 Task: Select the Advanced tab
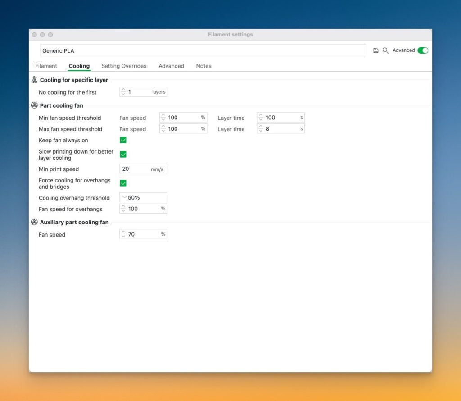tap(171, 66)
